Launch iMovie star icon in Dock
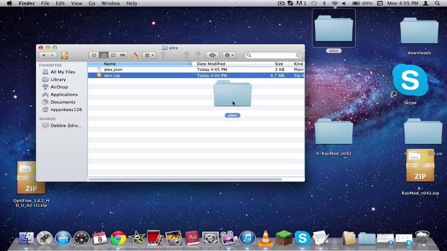The image size is (447, 251). (137, 238)
